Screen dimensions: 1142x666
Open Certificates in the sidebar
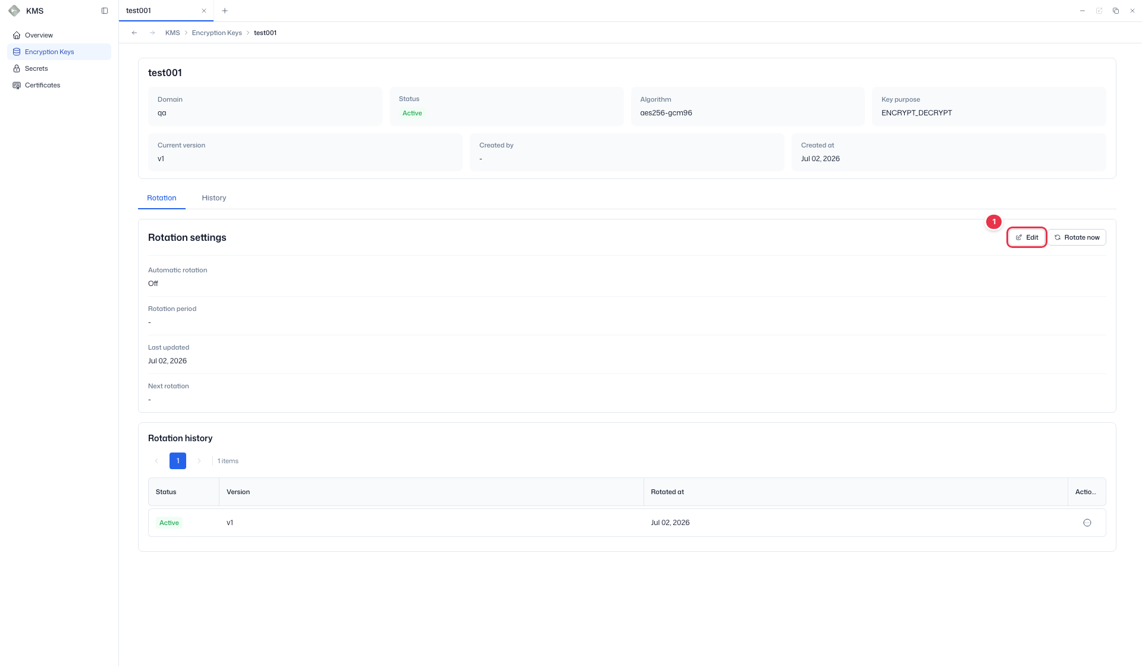[x=59, y=85]
